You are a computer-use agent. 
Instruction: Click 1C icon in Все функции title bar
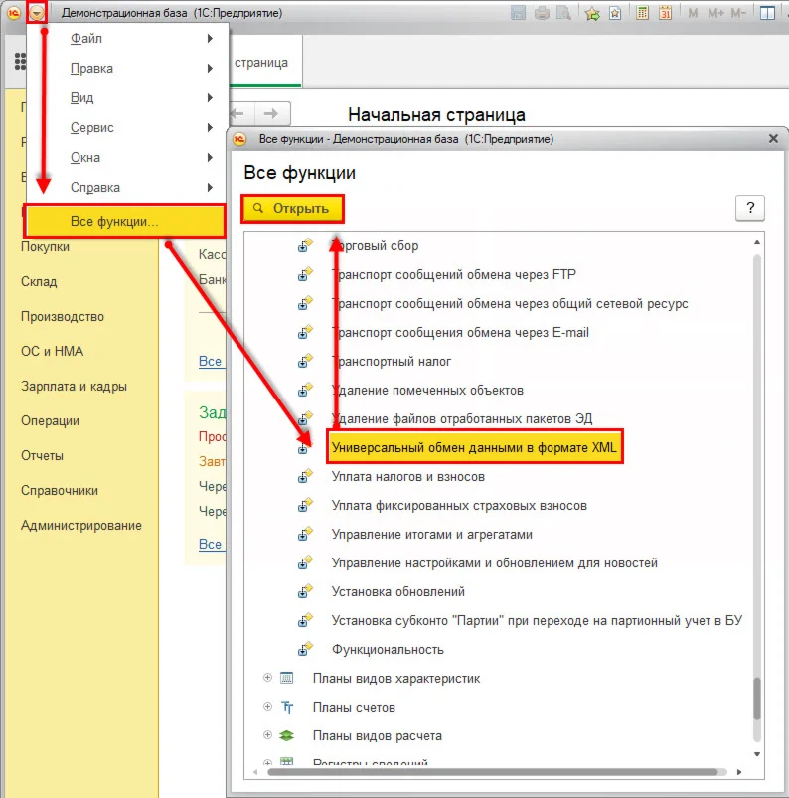239,139
